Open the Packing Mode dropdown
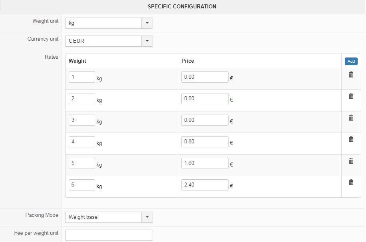 [147, 217]
